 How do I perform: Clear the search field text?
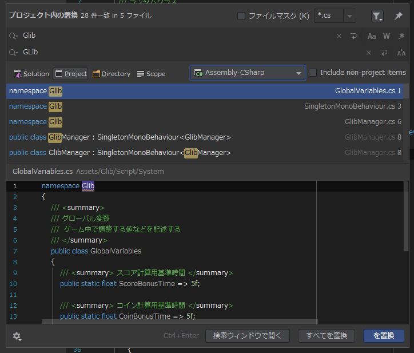(x=339, y=36)
